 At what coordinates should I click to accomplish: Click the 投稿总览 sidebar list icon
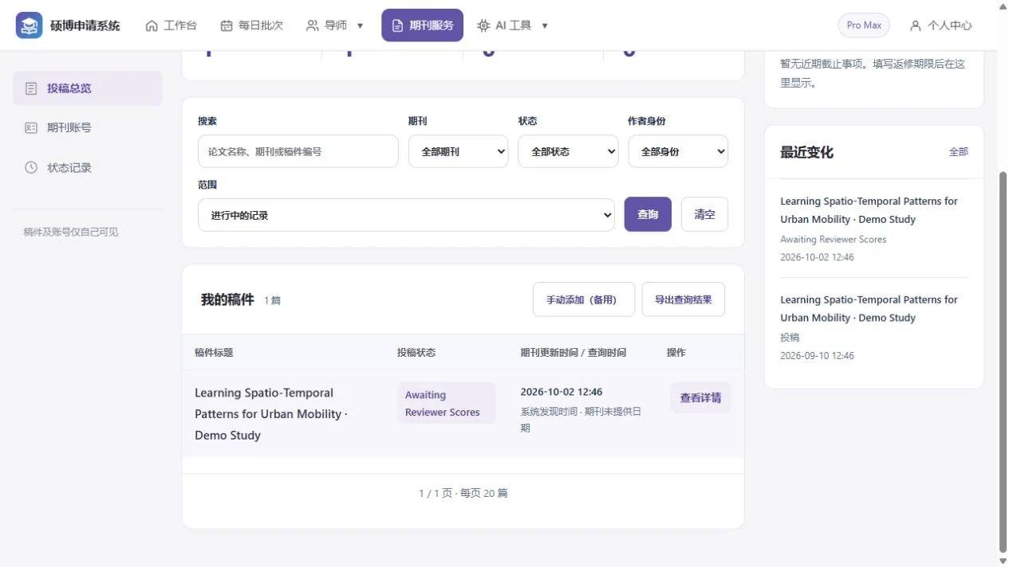pos(31,88)
